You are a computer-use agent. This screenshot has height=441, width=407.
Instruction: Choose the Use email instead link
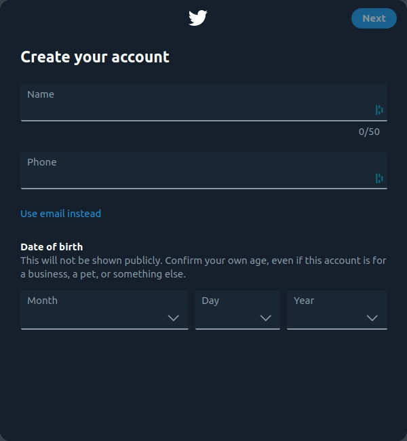[x=60, y=214]
